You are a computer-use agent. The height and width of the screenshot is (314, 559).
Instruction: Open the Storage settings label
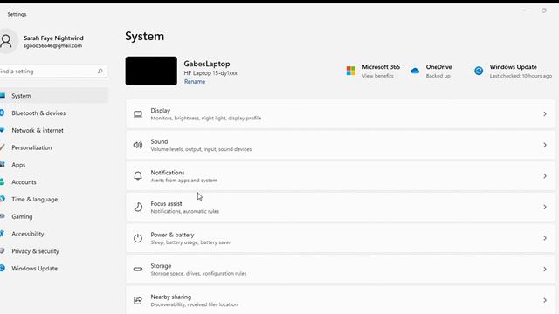161,265
